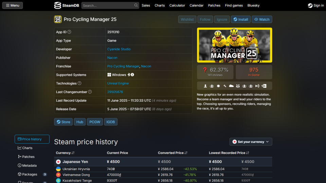326x183 pixels.
Task: Click the single-player category icon
Action: pyautogui.click(x=205, y=86)
